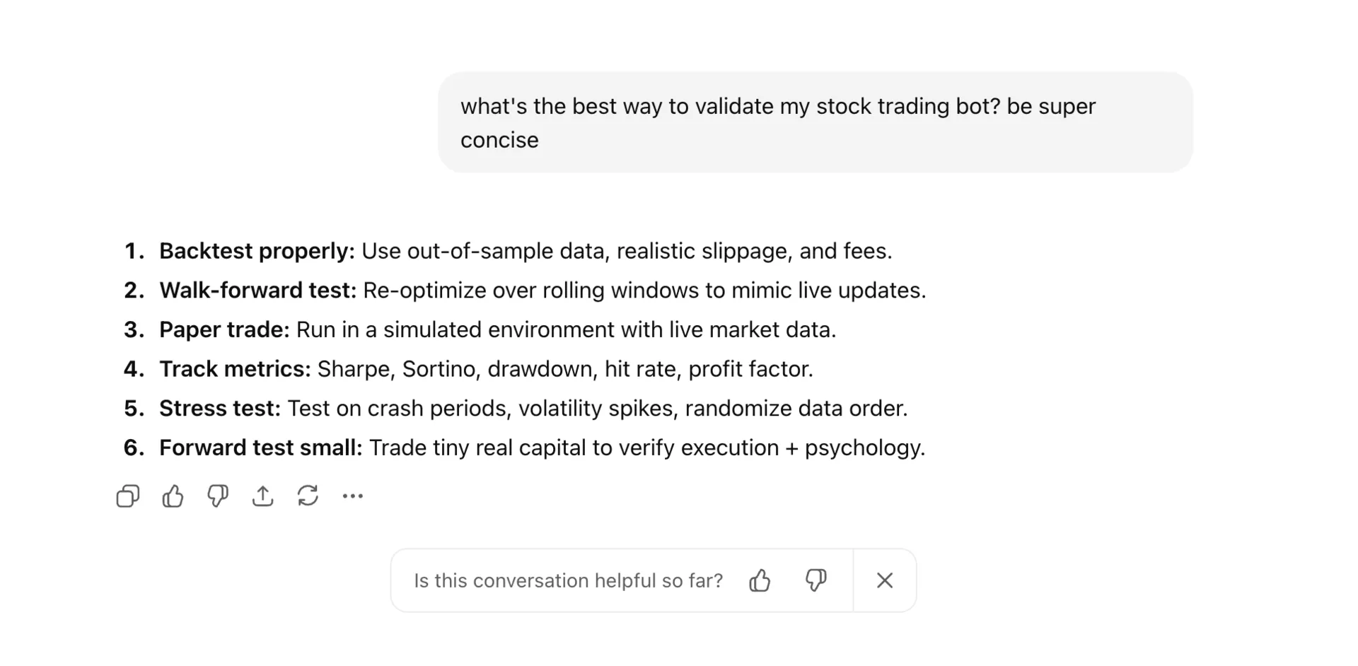The image size is (1358, 666).
Task: Share the assistant's response
Action: [262, 496]
